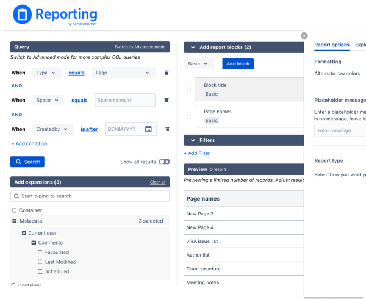Remove the Createdby condition with trash icon
Screen dimensions: 366x300
(168, 129)
